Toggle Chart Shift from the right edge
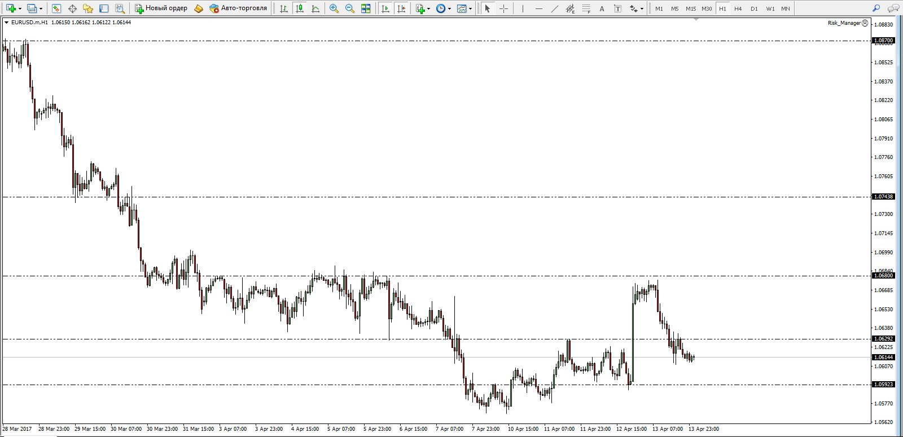This screenshot has width=903, height=437. [401, 8]
